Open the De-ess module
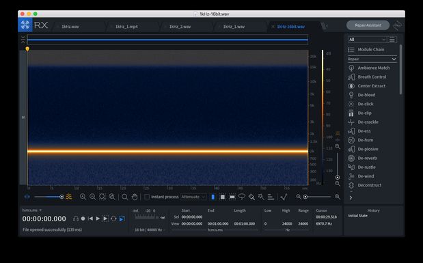Viewport: 423px width, 263px height. (359, 131)
